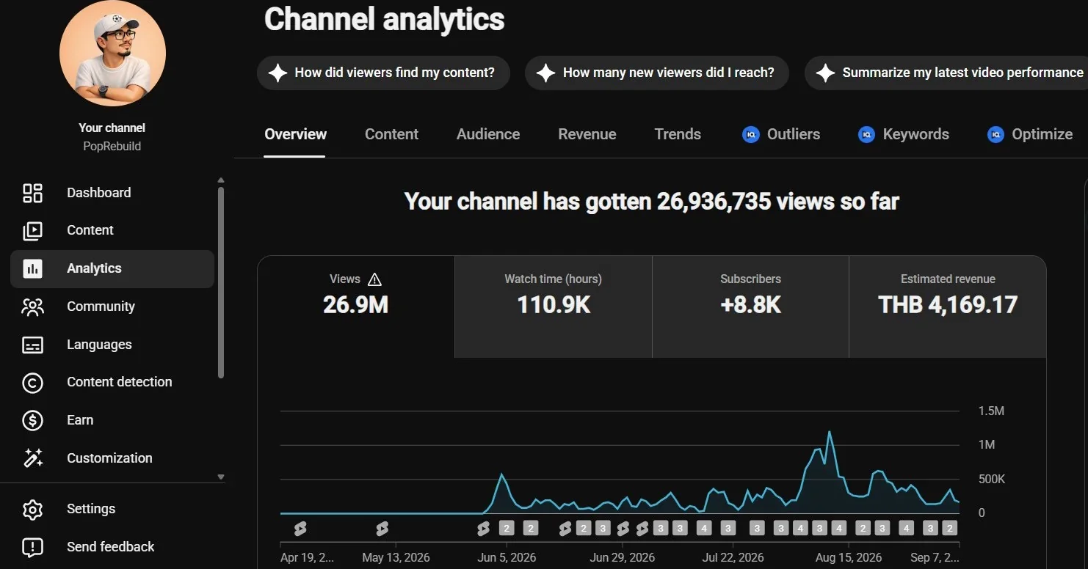Open the Outliers tab
The height and width of the screenshot is (569, 1088).
781,135
